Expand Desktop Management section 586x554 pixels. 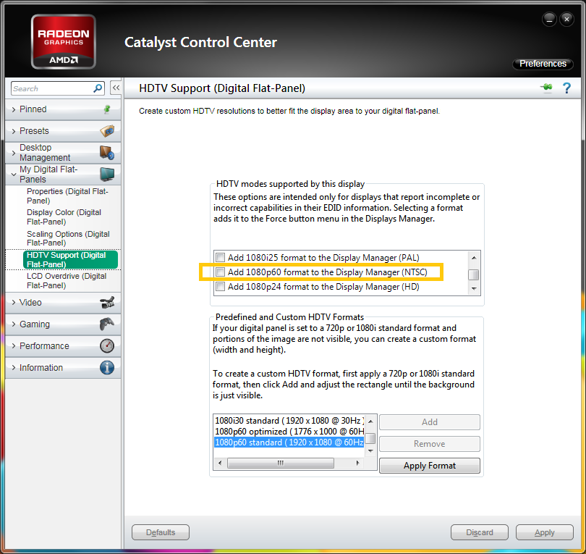[x=14, y=153]
